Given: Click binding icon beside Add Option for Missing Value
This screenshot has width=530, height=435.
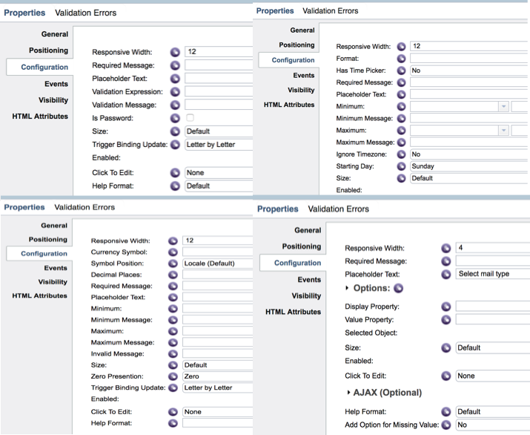Looking at the screenshot, I should click(445, 425).
